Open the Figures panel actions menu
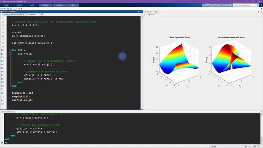The width and height of the screenshot is (263, 148). (258, 12)
